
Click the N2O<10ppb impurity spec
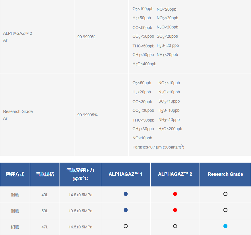[169, 92]
